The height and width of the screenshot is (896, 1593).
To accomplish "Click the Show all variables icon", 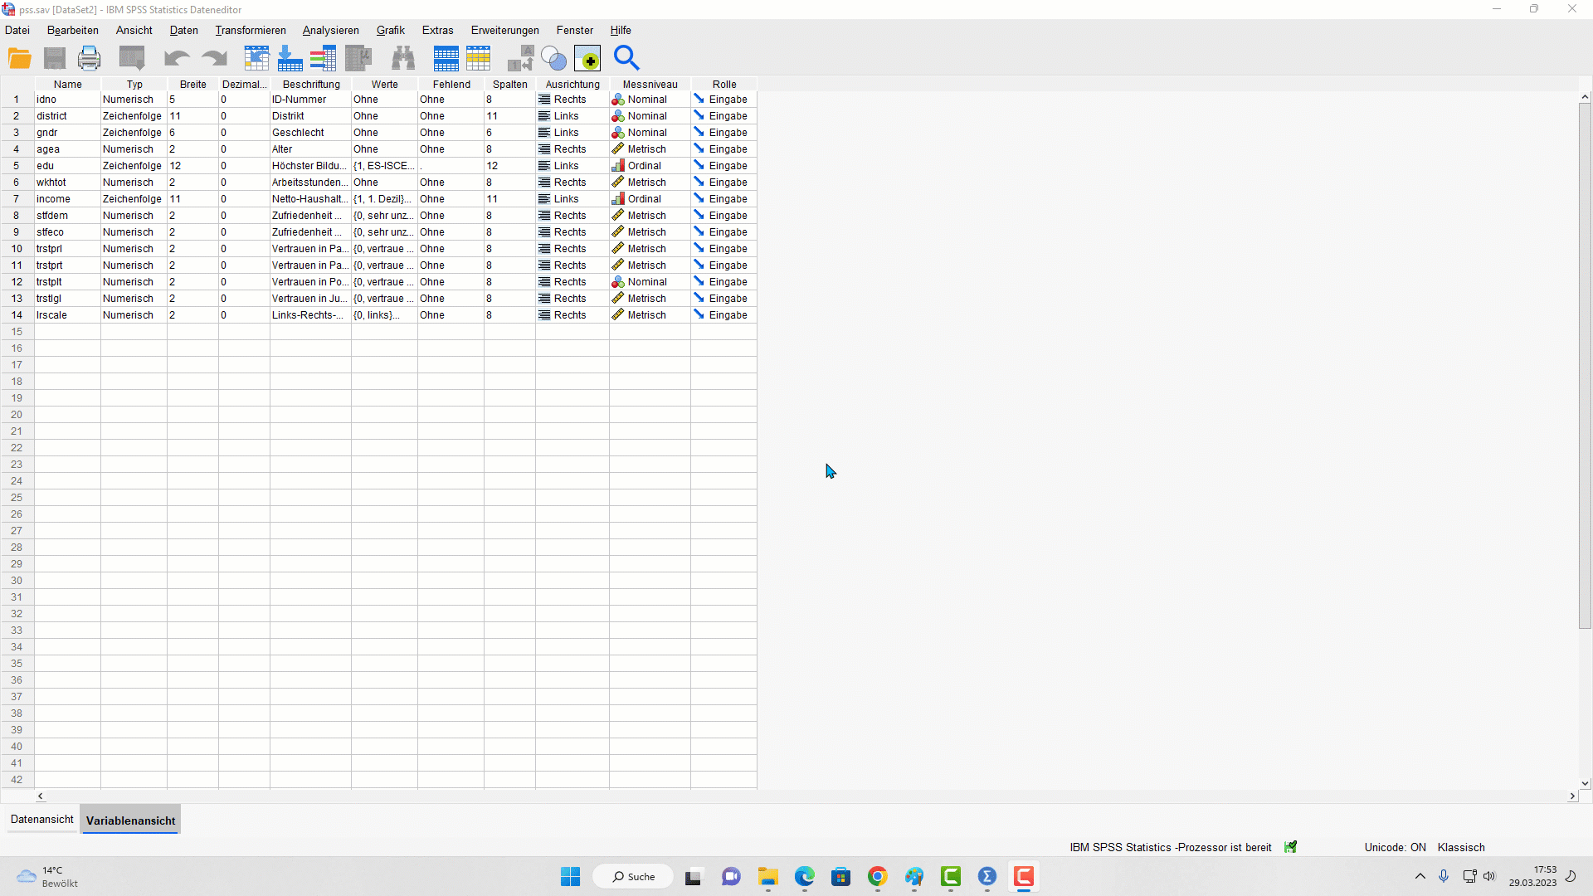I will coord(587,58).
